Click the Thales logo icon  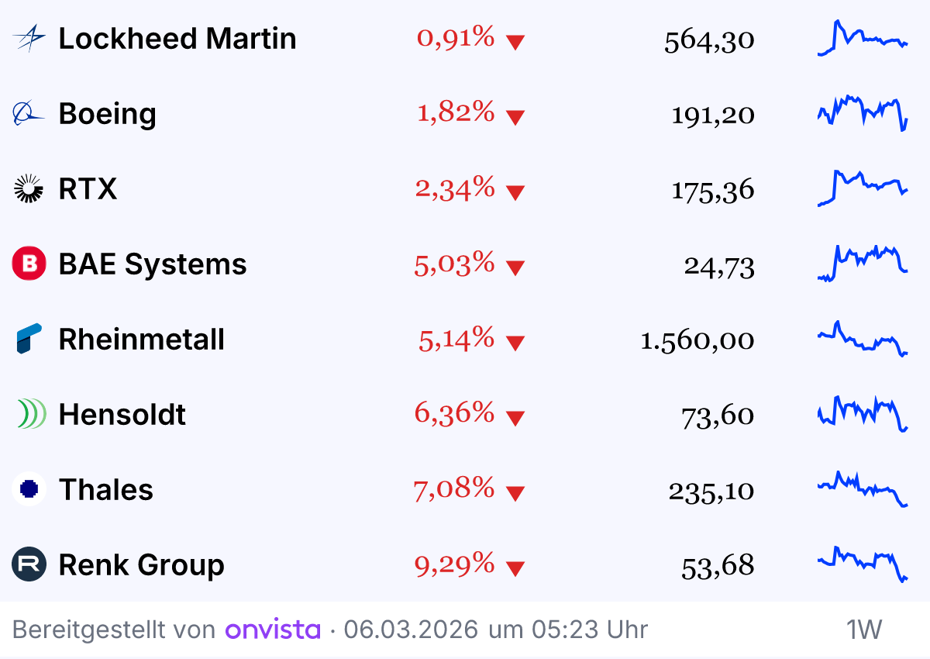[29, 490]
